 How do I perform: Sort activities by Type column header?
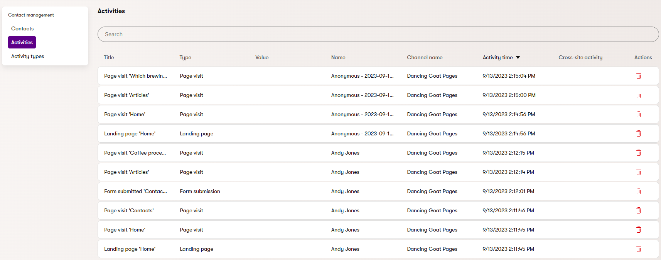coord(185,57)
